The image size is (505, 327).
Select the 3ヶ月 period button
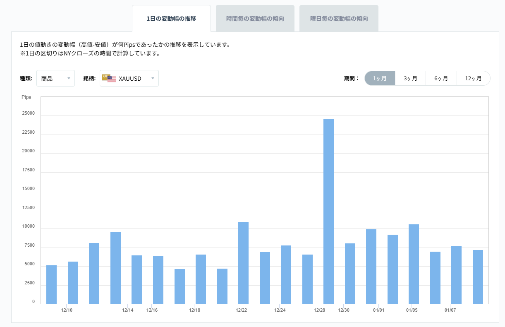coord(410,78)
